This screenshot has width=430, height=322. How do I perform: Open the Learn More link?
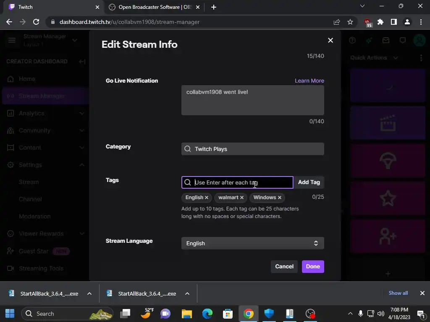(x=309, y=81)
